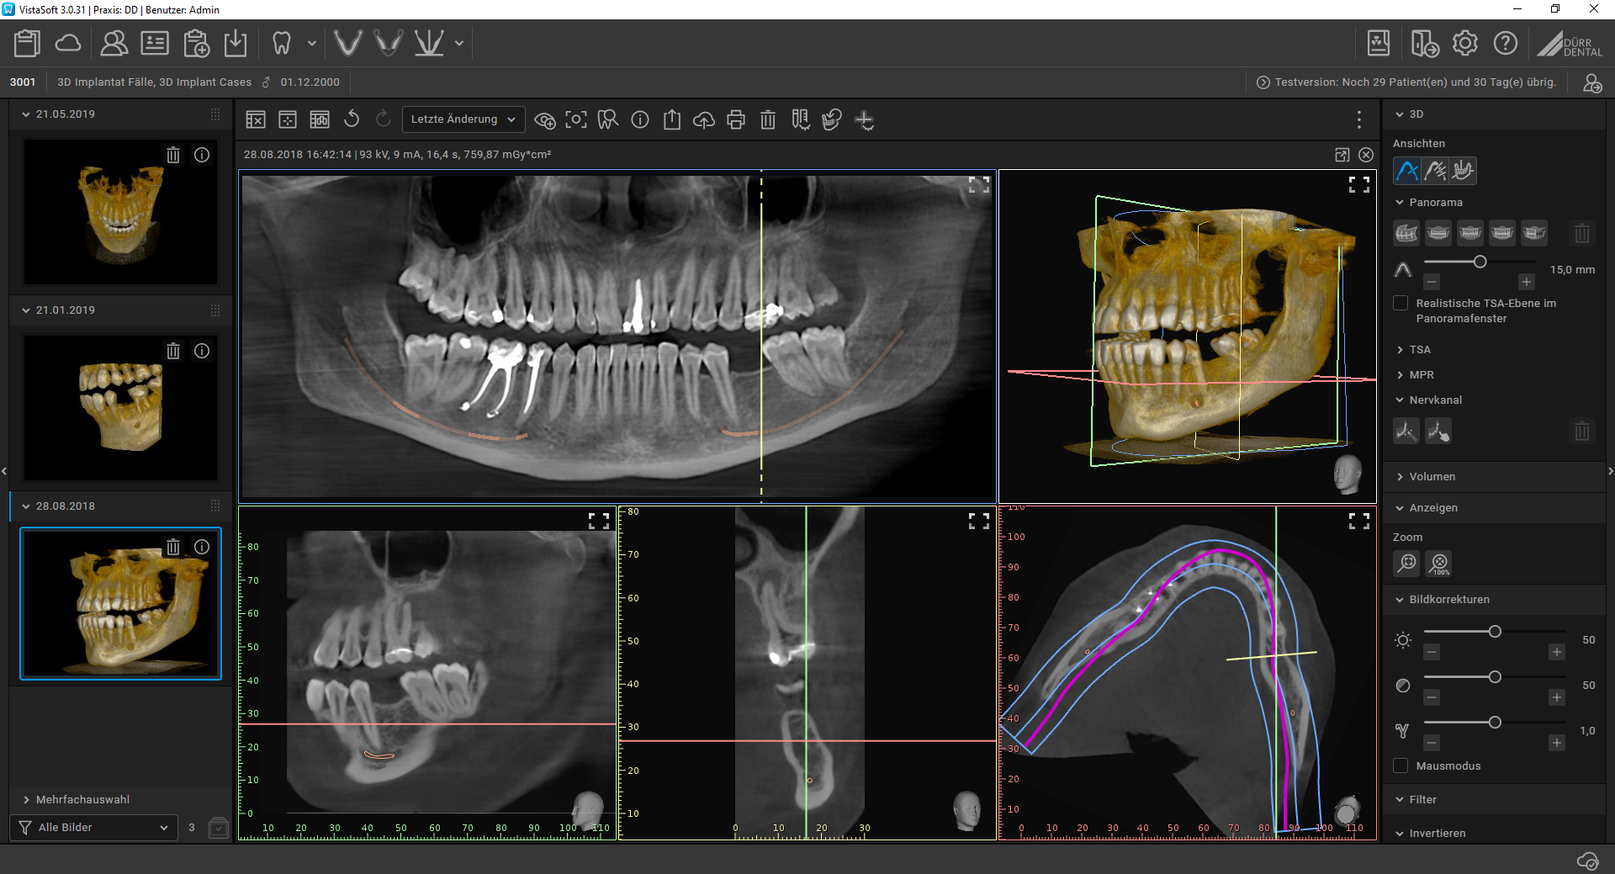This screenshot has width=1615, height=874.
Task: Open the Alle Bilder filter dropdown
Action: 94,828
